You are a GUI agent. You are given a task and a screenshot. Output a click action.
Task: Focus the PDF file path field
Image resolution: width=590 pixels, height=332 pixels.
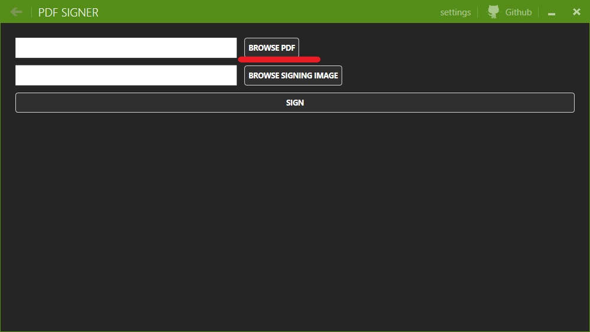pos(126,48)
